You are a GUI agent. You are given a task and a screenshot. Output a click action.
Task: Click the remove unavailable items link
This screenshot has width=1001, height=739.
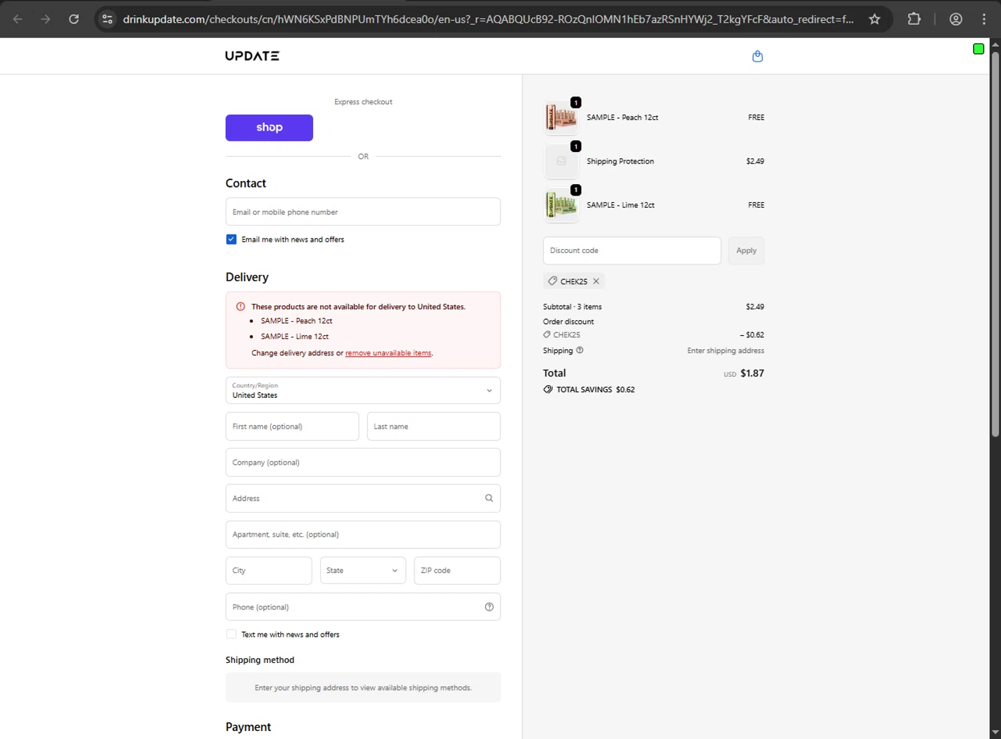tap(388, 353)
